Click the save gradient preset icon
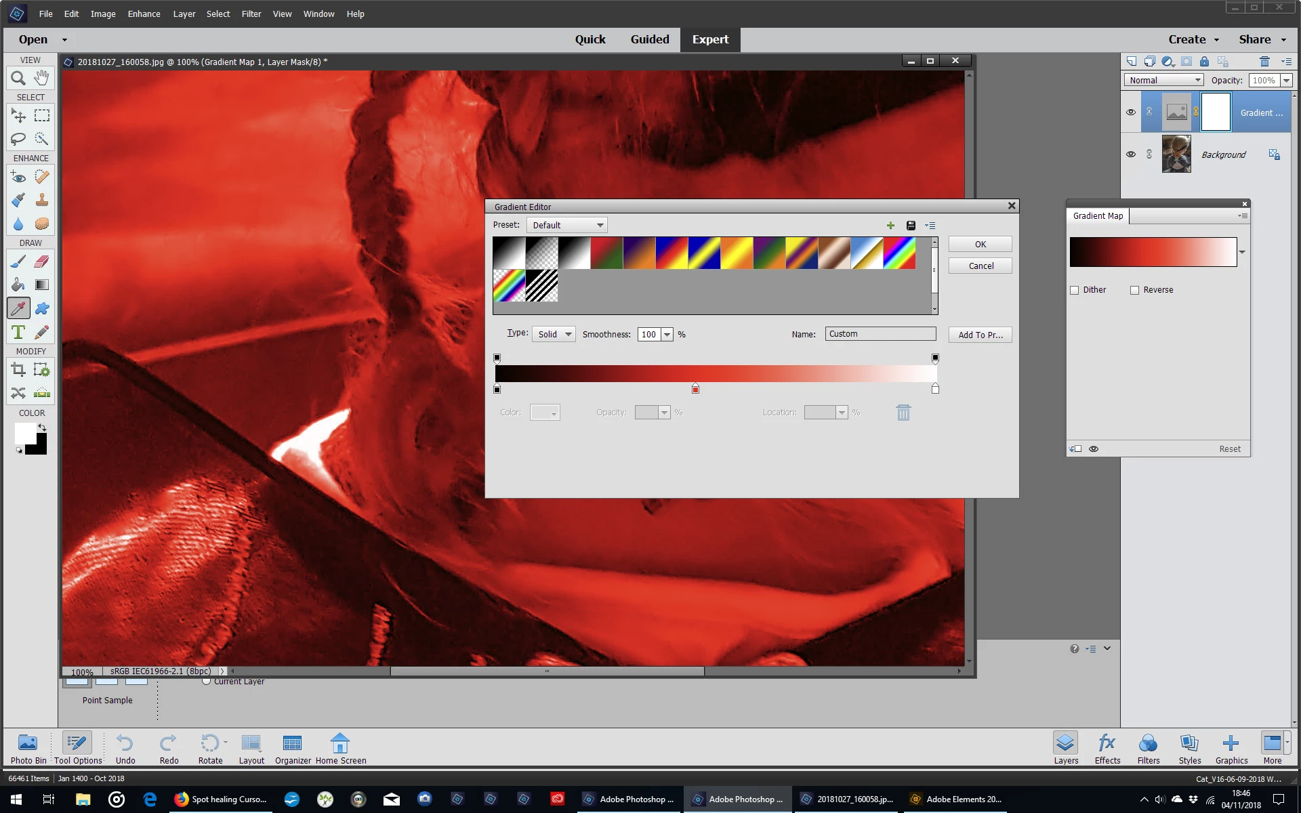1301x813 pixels. (911, 226)
